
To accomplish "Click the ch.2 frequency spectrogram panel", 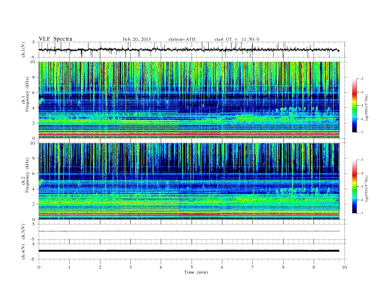I will 189,181.
